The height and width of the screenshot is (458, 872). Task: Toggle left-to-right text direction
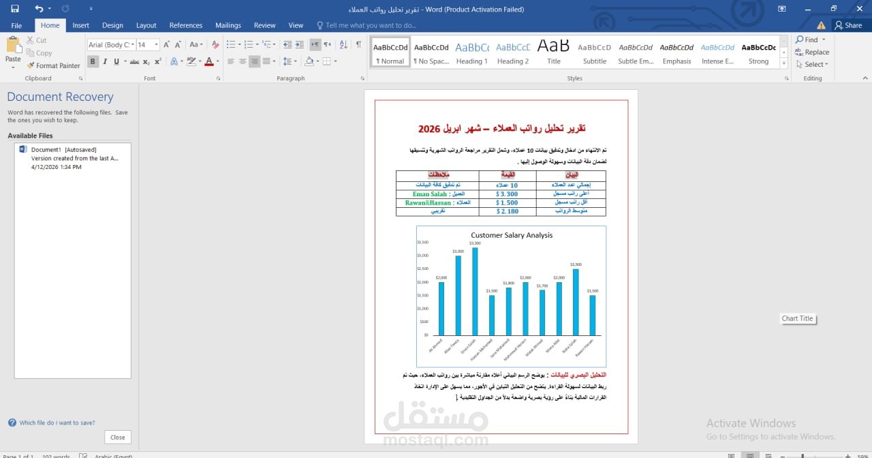(315, 44)
